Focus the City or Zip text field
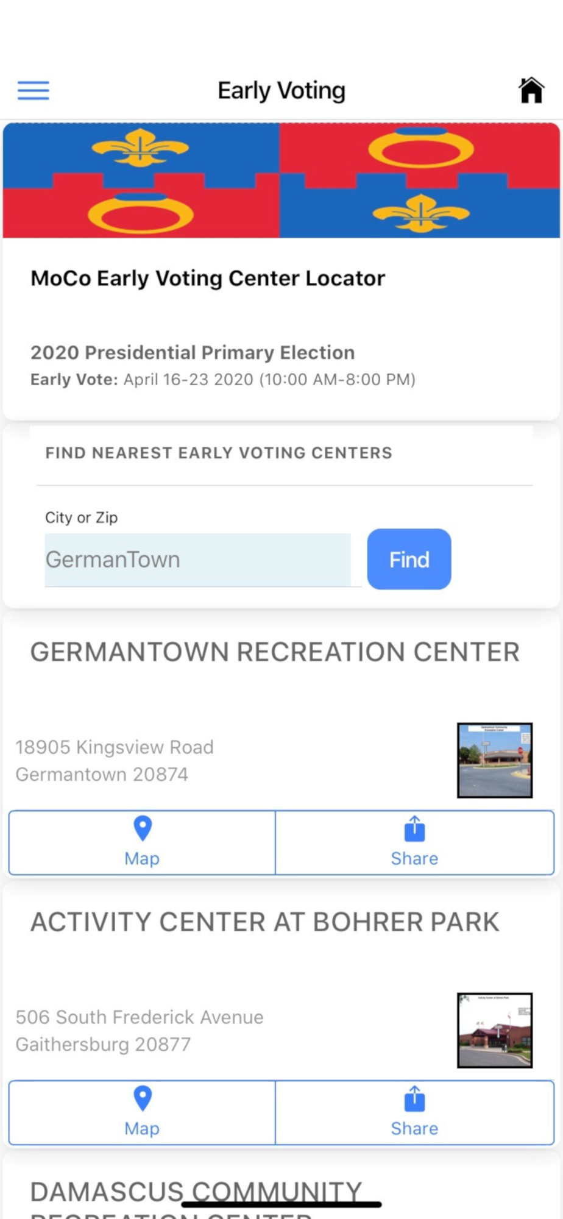This screenshot has height=1219, width=563. coord(198,560)
